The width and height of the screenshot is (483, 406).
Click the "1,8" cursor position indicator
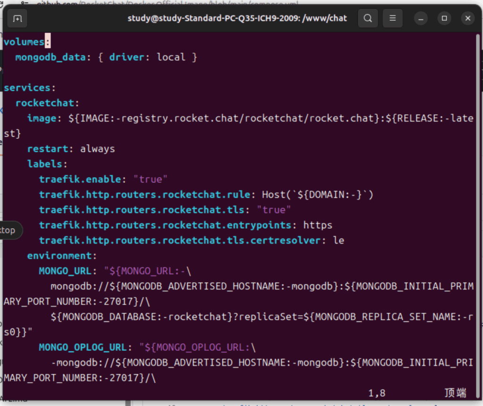click(377, 393)
